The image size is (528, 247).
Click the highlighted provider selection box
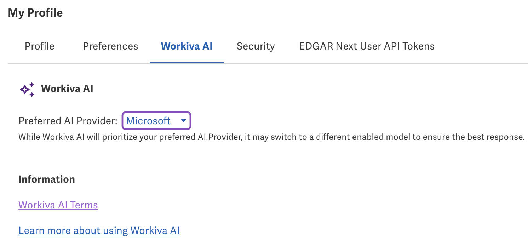pos(156,121)
